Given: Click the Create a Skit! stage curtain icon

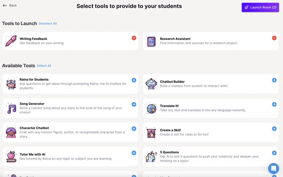Looking at the screenshot, I should tap(151, 132).
